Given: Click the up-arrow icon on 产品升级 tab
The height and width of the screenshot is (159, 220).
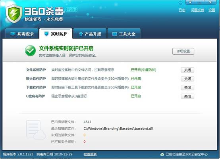Looking at the screenshot, I should coord(81,34).
